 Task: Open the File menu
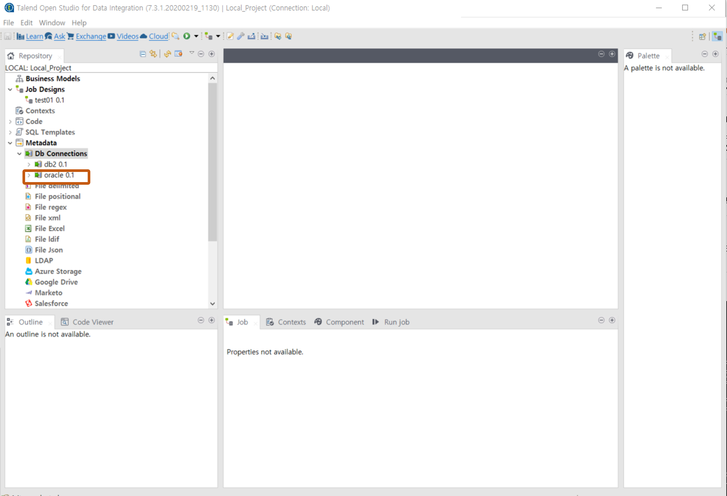[8, 22]
